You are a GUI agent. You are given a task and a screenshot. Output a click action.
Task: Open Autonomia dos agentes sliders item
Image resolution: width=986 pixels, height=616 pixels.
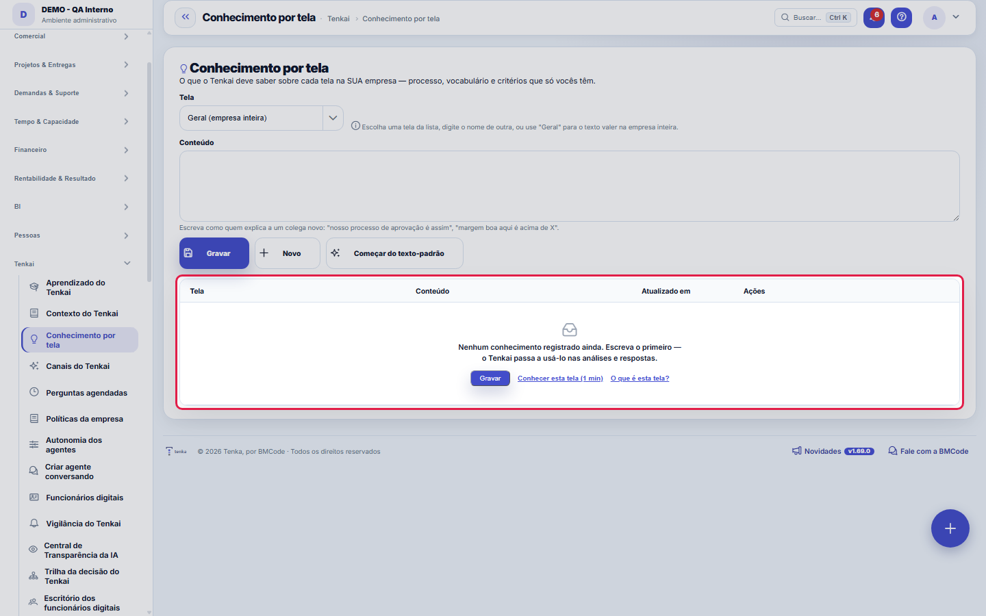(x=79, y=445)
